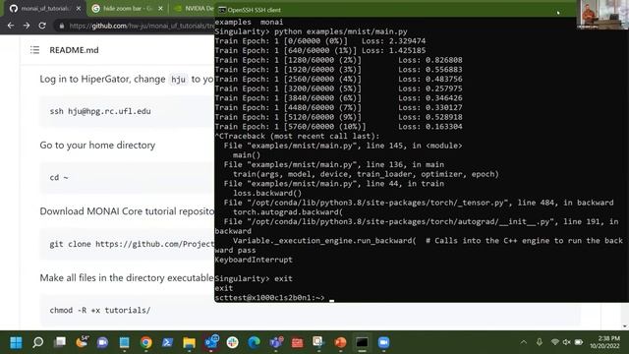Viewport: 629px width, 354px height.
Task: Click the python examples/mnist/main.py command line
Action: click(311, 31)
